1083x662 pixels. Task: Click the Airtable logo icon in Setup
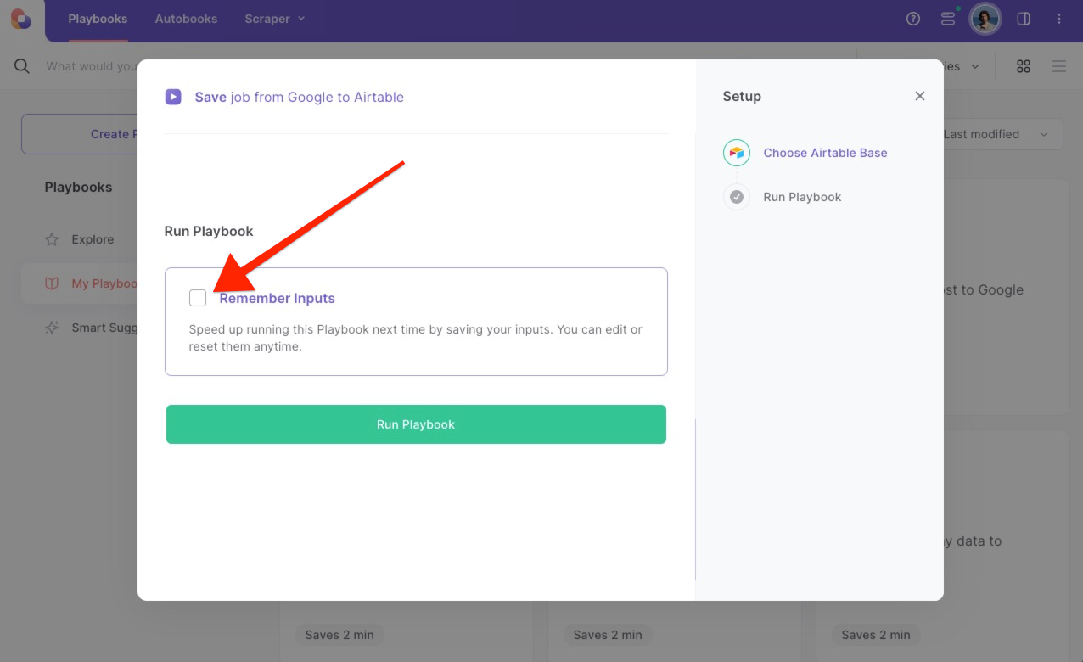[x=737, y=153]
